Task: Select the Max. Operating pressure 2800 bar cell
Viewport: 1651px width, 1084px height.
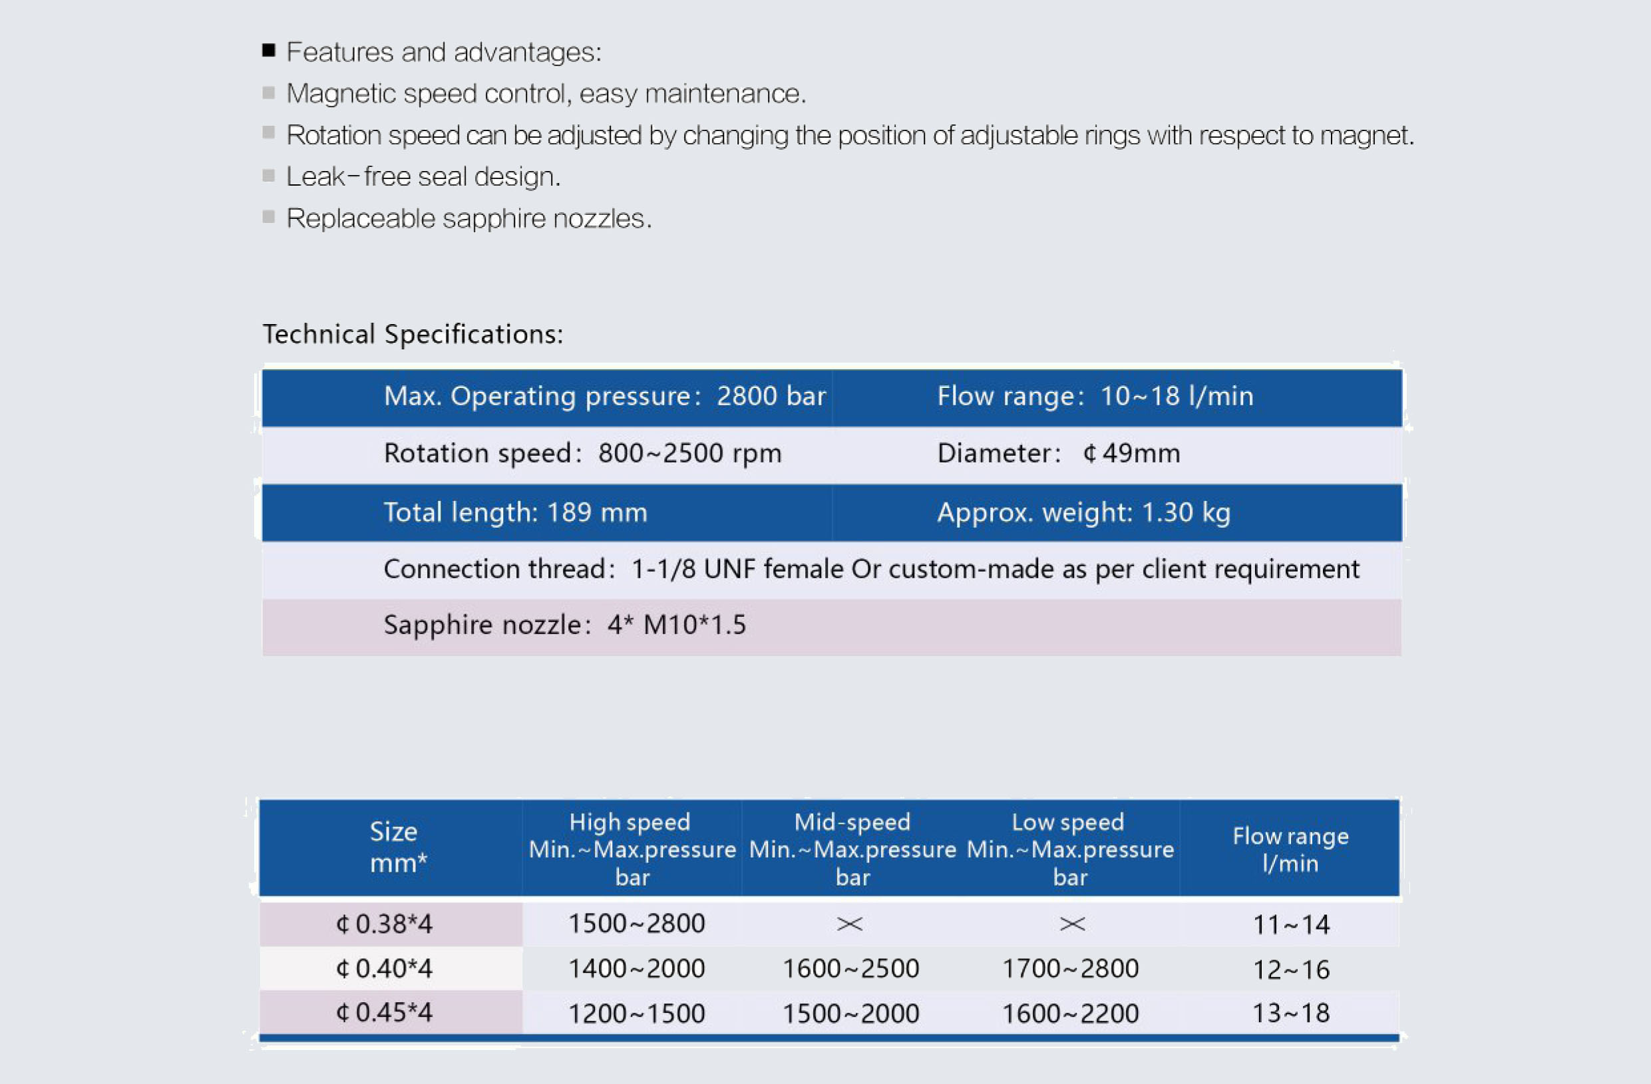Action: point(547,397)
